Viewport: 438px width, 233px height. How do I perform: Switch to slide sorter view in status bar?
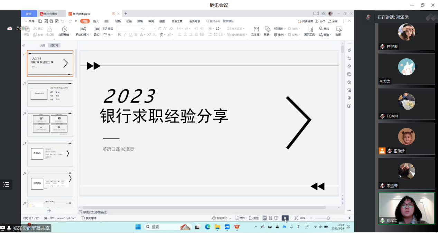(271, 218)
